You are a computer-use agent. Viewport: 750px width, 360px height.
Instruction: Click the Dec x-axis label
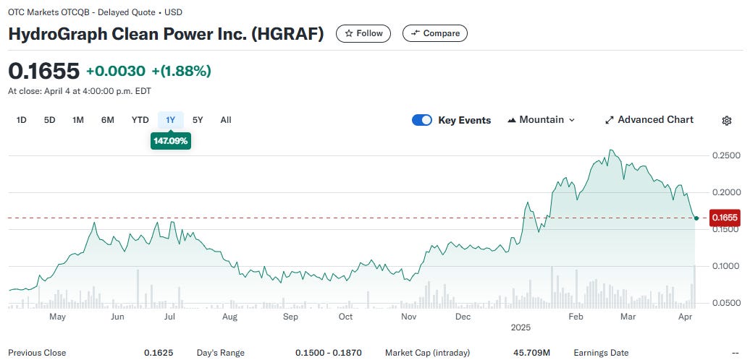click(463, 317)
